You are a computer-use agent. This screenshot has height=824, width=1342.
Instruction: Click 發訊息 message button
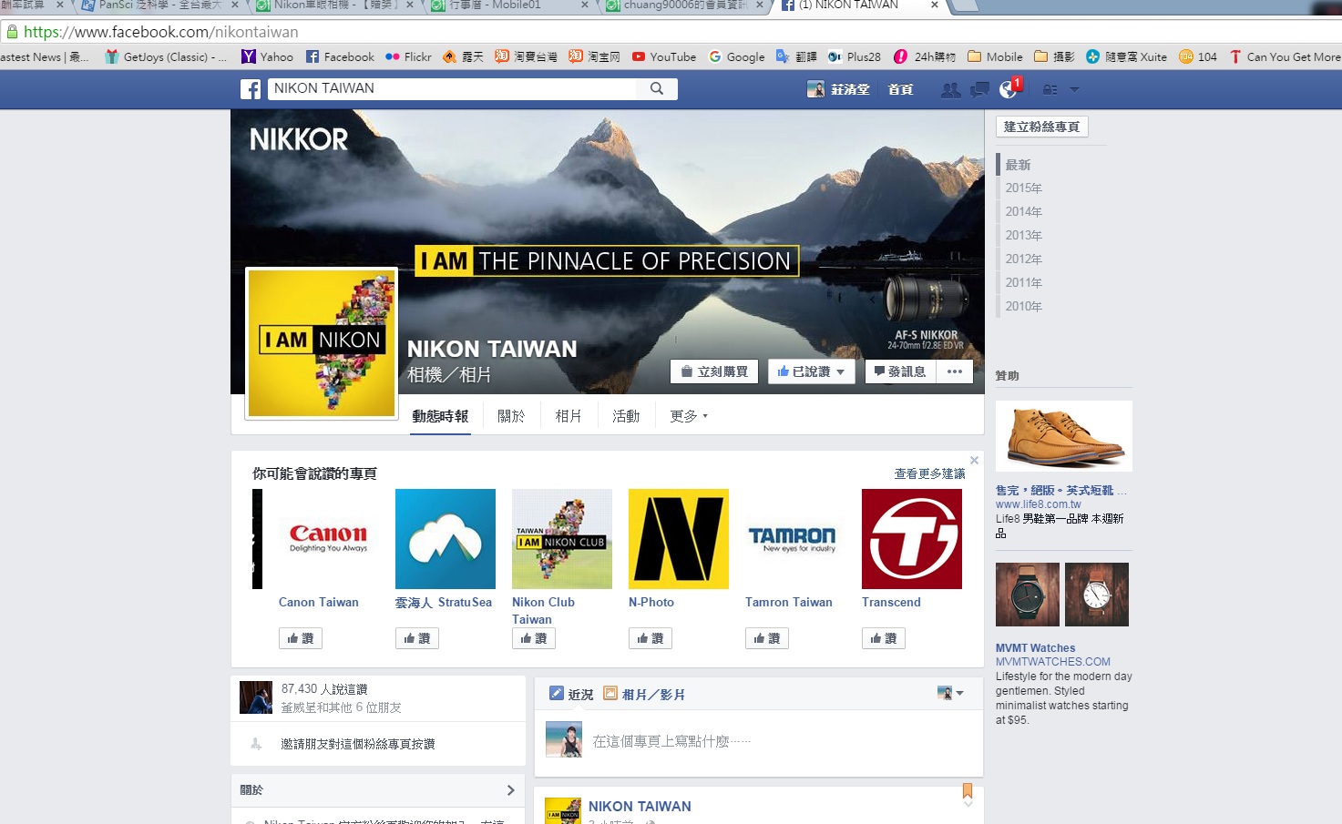899,371
